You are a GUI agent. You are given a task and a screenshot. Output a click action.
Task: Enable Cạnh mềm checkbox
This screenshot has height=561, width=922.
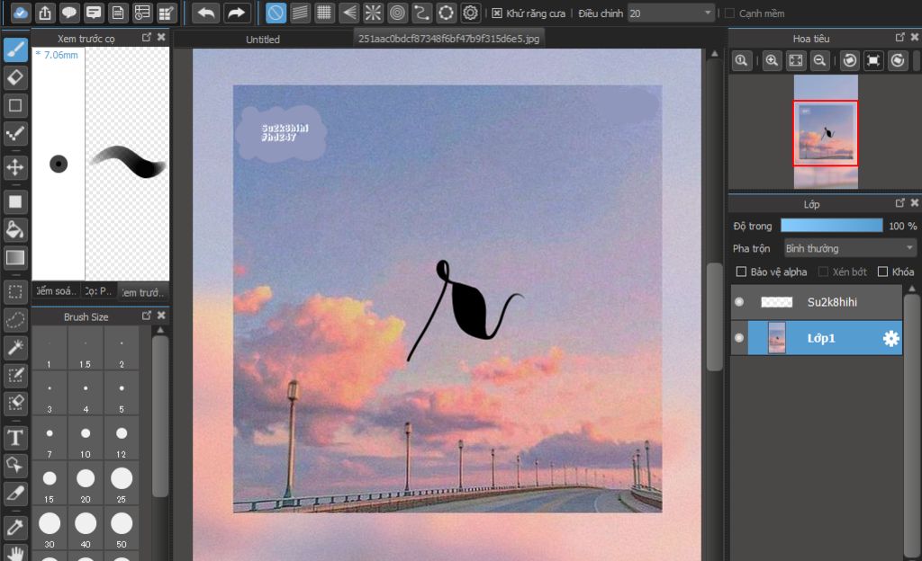pyautogui.click(x=729, y=13)
